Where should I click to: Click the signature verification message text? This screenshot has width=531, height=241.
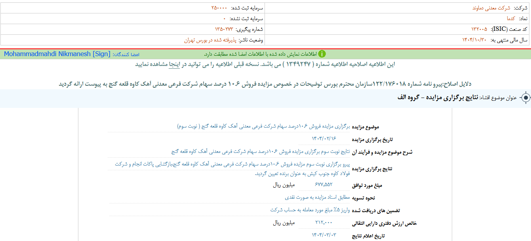(260, 54)
